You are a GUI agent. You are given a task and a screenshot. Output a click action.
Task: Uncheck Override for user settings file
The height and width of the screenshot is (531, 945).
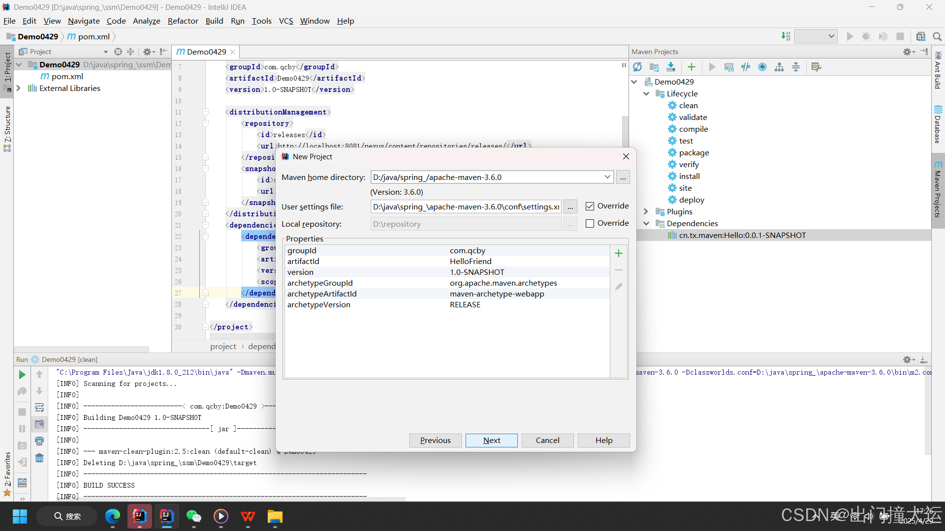(x=590, y=206)
